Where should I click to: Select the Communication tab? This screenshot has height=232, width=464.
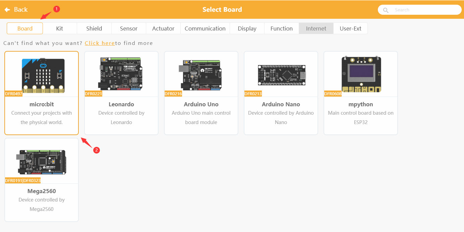(205, 28)
